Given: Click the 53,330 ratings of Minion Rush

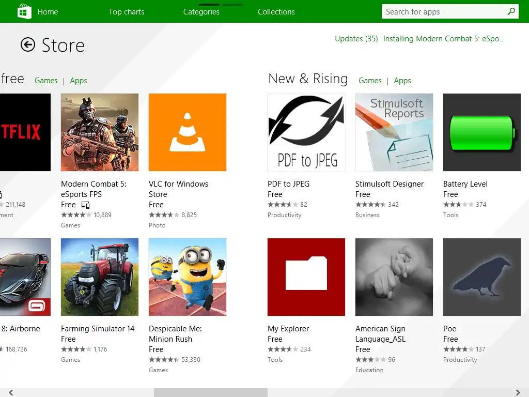Looking at the screenshot, I should coord(191,360).
